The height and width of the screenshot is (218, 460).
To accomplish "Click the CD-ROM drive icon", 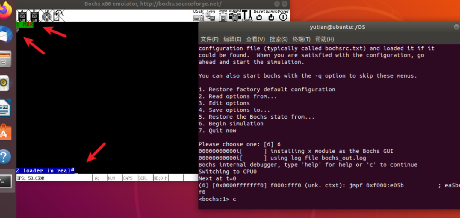I will click(46, 16).
